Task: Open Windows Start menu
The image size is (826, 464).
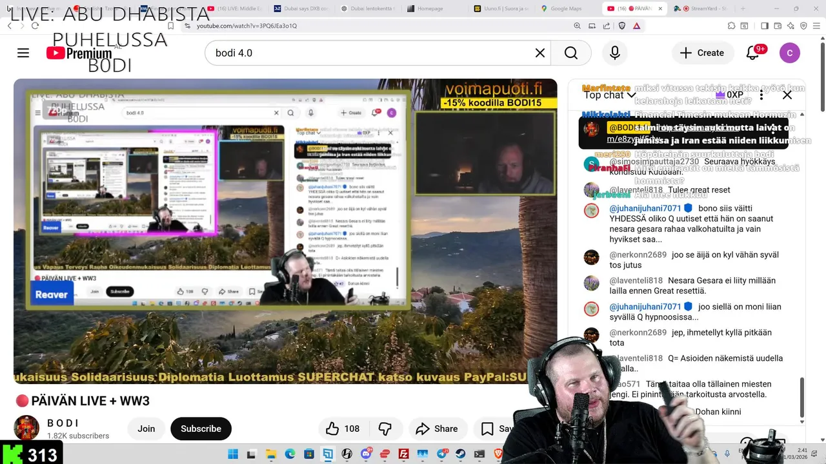Action: pos(233,454)
